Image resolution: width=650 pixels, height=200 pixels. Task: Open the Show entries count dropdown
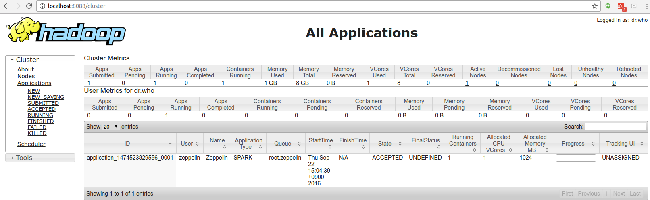[110, 127]
